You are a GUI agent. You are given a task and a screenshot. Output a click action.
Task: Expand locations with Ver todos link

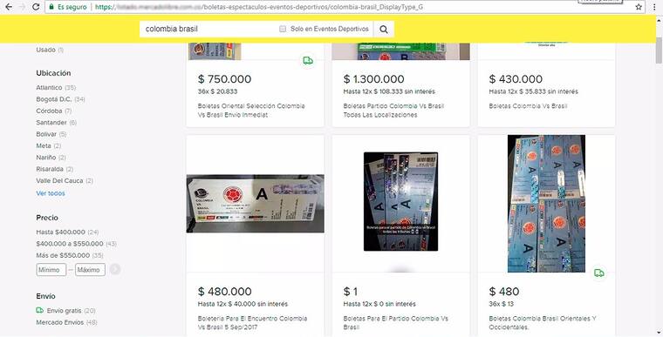51,193
